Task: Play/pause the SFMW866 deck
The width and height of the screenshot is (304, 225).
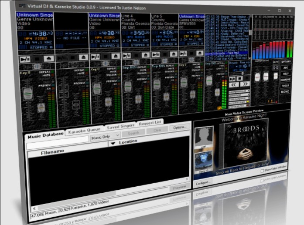Action: [x=183, y=53]
